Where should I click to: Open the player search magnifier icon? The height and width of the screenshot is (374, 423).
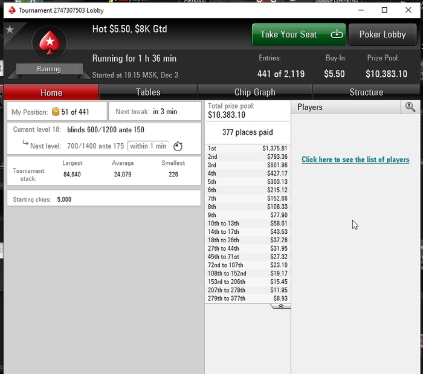pyautogui.click(x=410, y=107)
